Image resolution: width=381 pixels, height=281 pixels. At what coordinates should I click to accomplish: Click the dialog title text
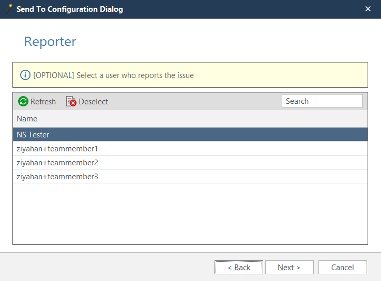(70, 9)
